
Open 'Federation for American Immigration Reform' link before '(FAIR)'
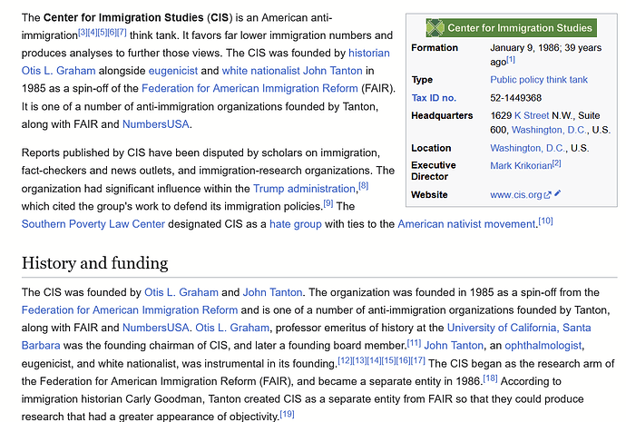(249, 88)
